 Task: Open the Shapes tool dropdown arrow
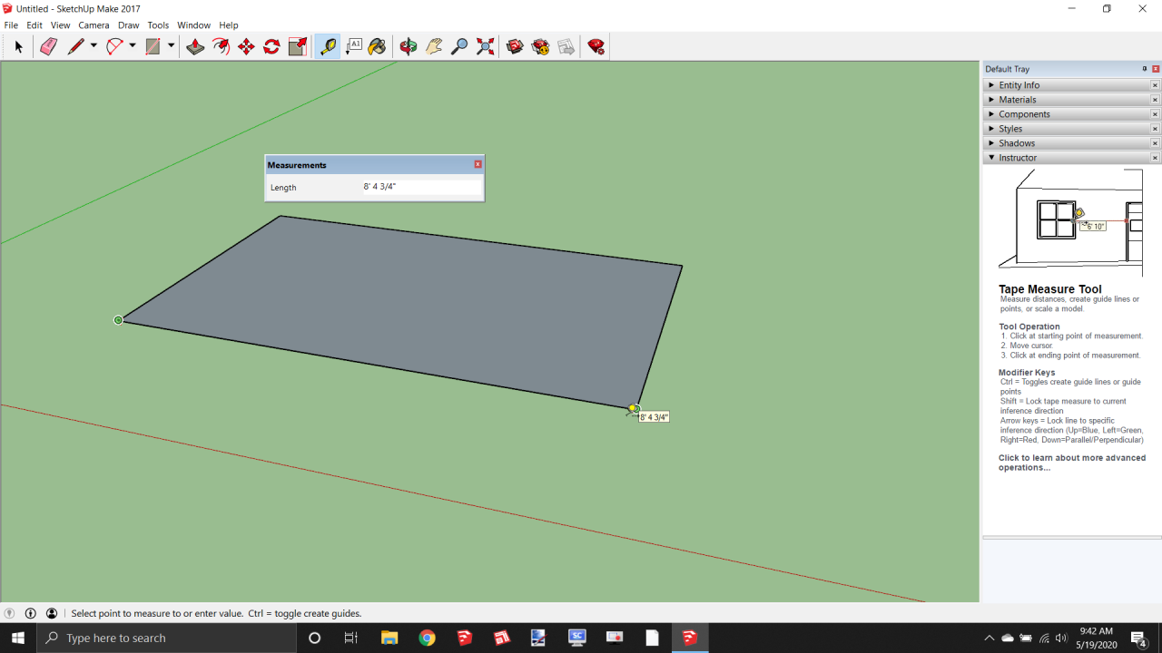coord(171,46)
